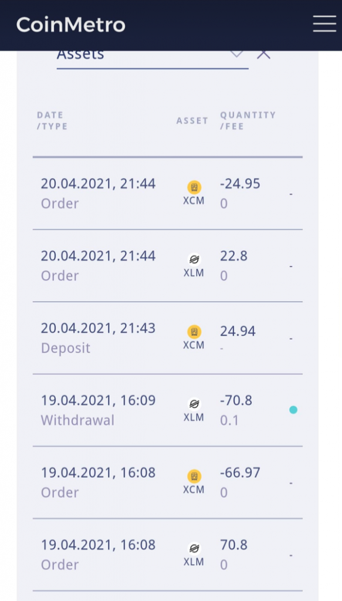Click the ASSET column header

192,121
